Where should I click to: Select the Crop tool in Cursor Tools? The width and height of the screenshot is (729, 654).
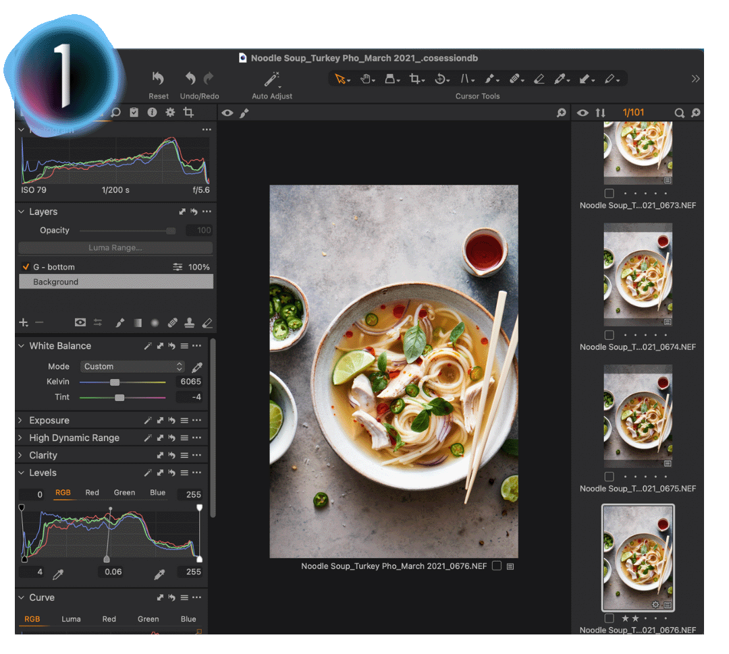click(x=414, y=79)
